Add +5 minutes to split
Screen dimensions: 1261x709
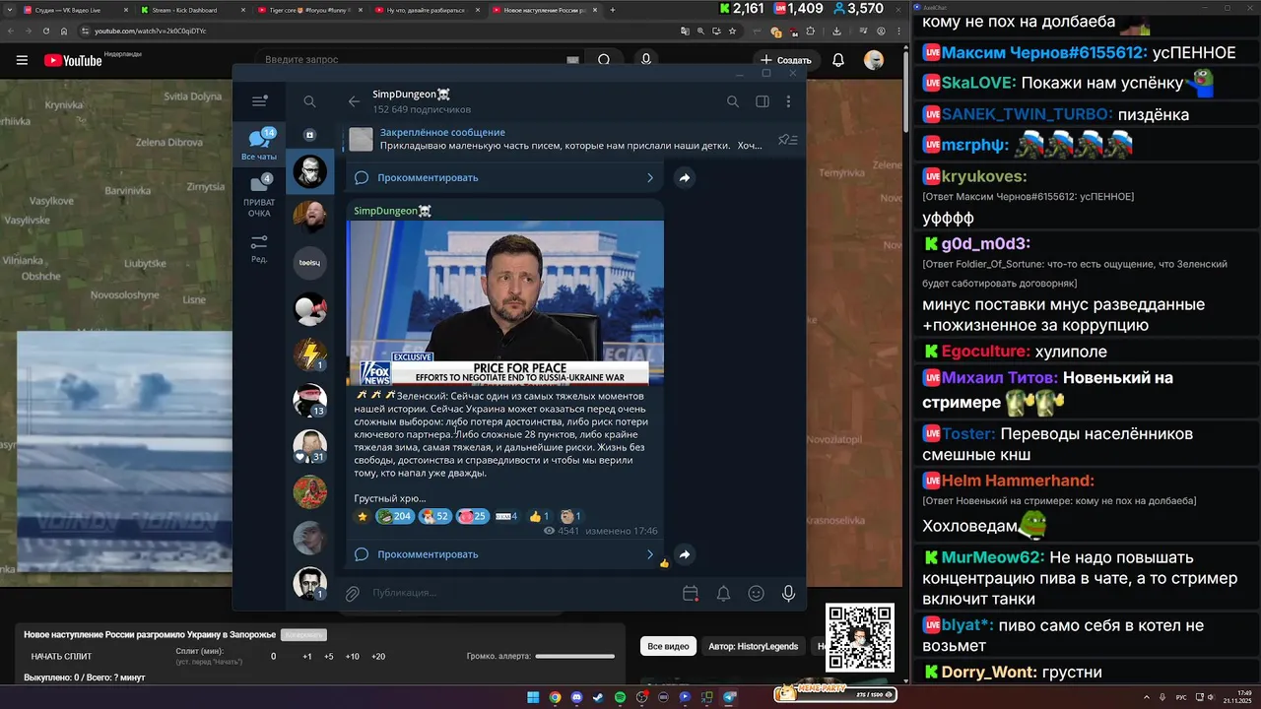329,657
